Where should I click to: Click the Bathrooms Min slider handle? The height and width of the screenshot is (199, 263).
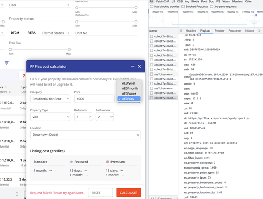(x=77, y=22)
